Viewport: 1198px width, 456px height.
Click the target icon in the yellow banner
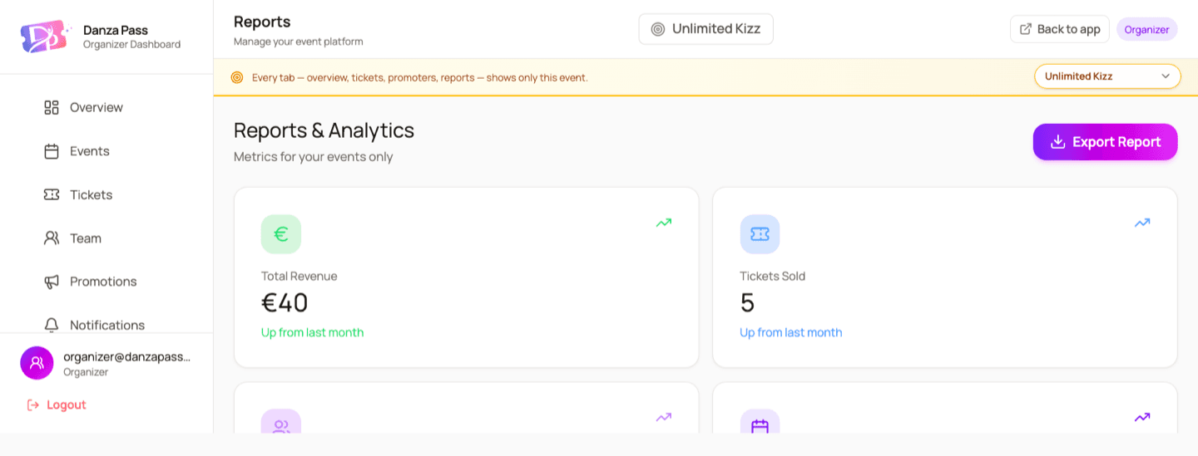pyautogui.click(x=237, y=77)
